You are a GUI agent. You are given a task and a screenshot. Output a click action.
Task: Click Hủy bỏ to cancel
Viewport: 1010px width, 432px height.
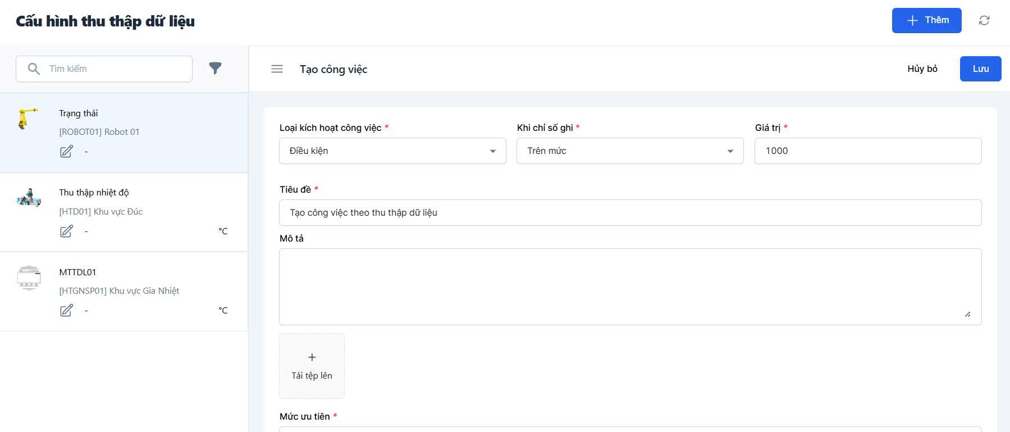point(922,69)
